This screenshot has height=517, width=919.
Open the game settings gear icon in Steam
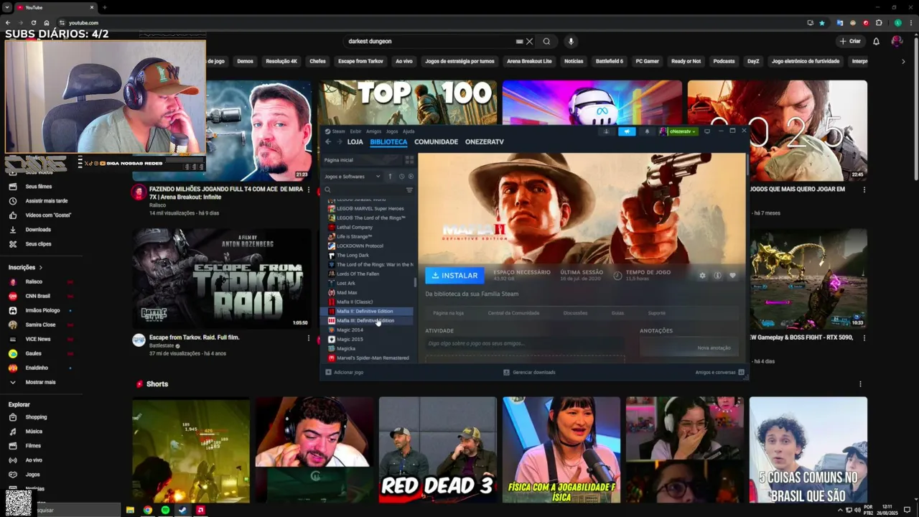(702, 275)
